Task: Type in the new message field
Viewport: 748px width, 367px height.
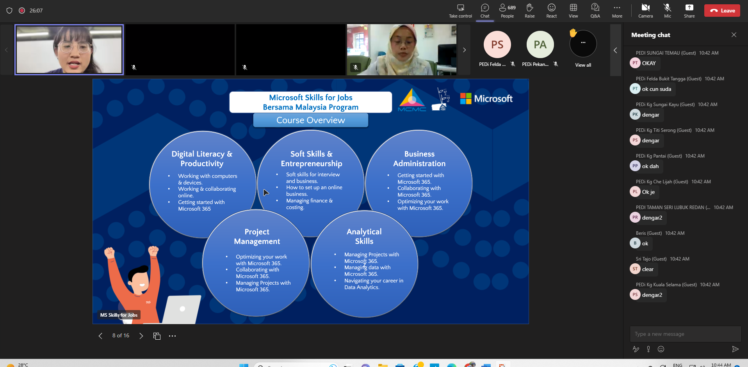Action: [685, 334]
